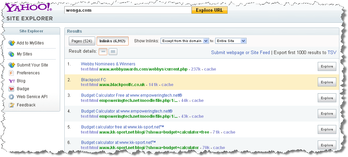Open My Sites link
Screen dimensions: 348x157
point(24,54)
